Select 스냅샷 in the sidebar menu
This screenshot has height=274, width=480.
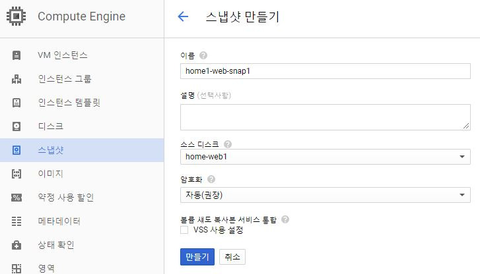pyautogui.click(x=82, y=150)
